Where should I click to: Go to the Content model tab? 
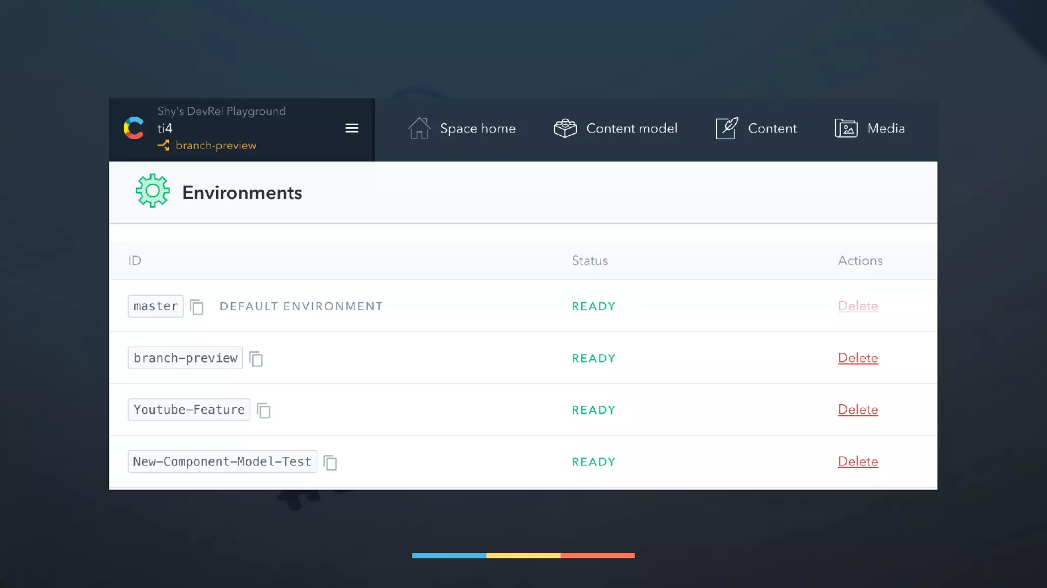point(631,129)
